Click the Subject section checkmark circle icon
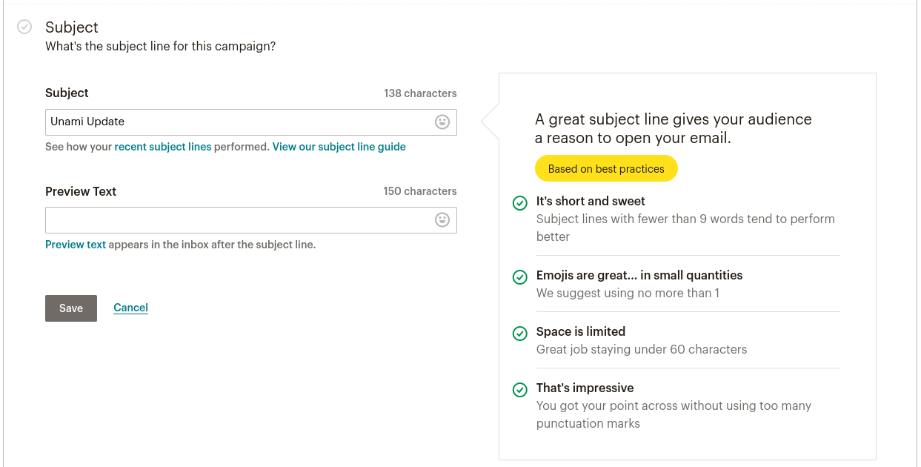 [x=24, y=27]
